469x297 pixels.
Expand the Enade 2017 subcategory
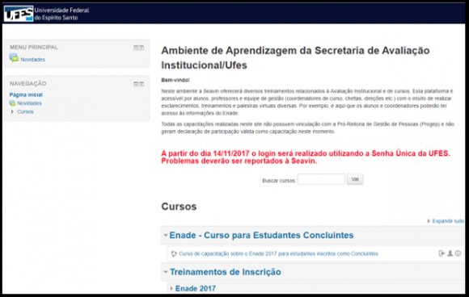[x=171, y=288]
